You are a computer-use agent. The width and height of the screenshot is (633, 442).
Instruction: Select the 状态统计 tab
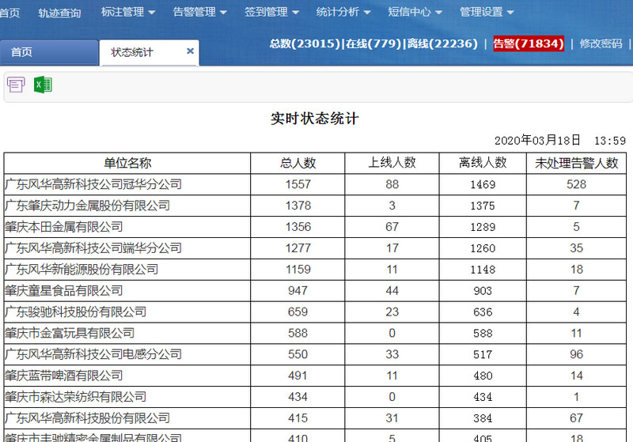pos(149,52)
